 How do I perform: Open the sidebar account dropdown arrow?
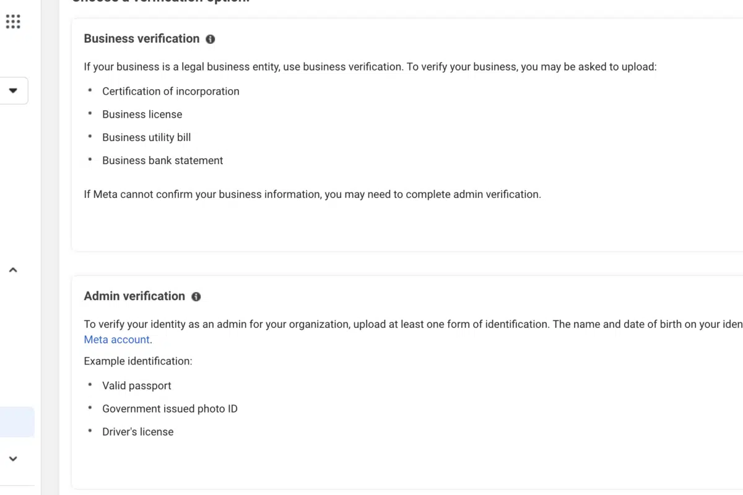[13, 90]
